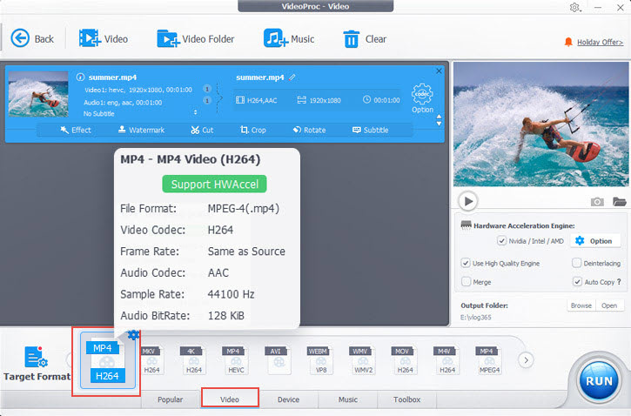This screenshot has height=416, width=631.
Task: Take a snapshot with camera icon
Action: (x=597, y=202)
